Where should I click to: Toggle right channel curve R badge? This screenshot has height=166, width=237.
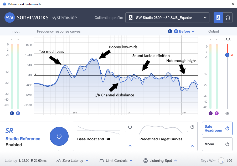click(176, 31)
